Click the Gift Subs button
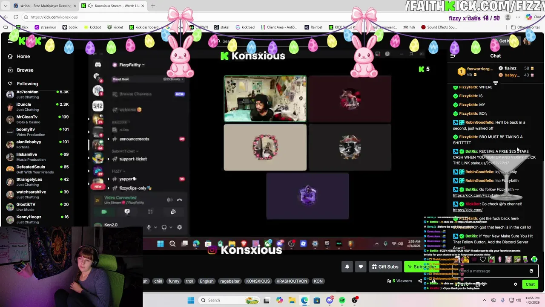This screenshot has width=545, height=307. (x=385, y=267)
